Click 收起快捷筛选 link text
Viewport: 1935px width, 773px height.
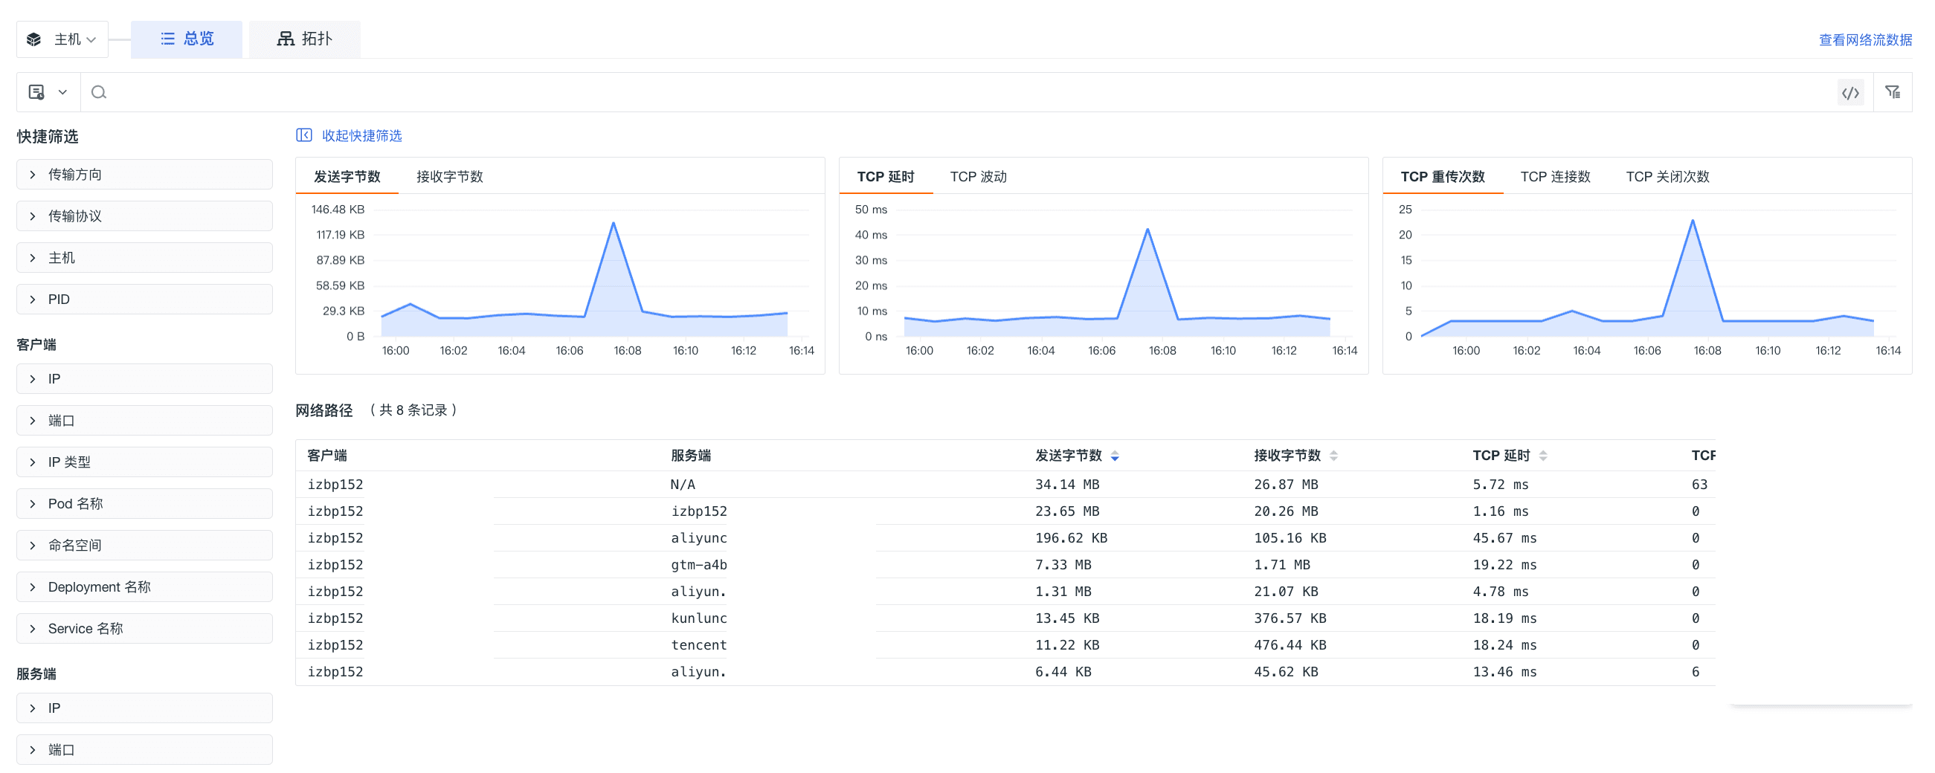point(361,136)
